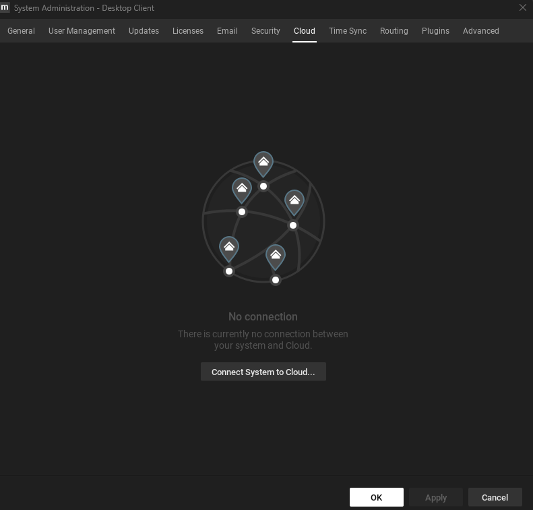The height and width of the screenshot is (510, 533).
Task: Select the Email tab
Action: [x=227, y=31]
